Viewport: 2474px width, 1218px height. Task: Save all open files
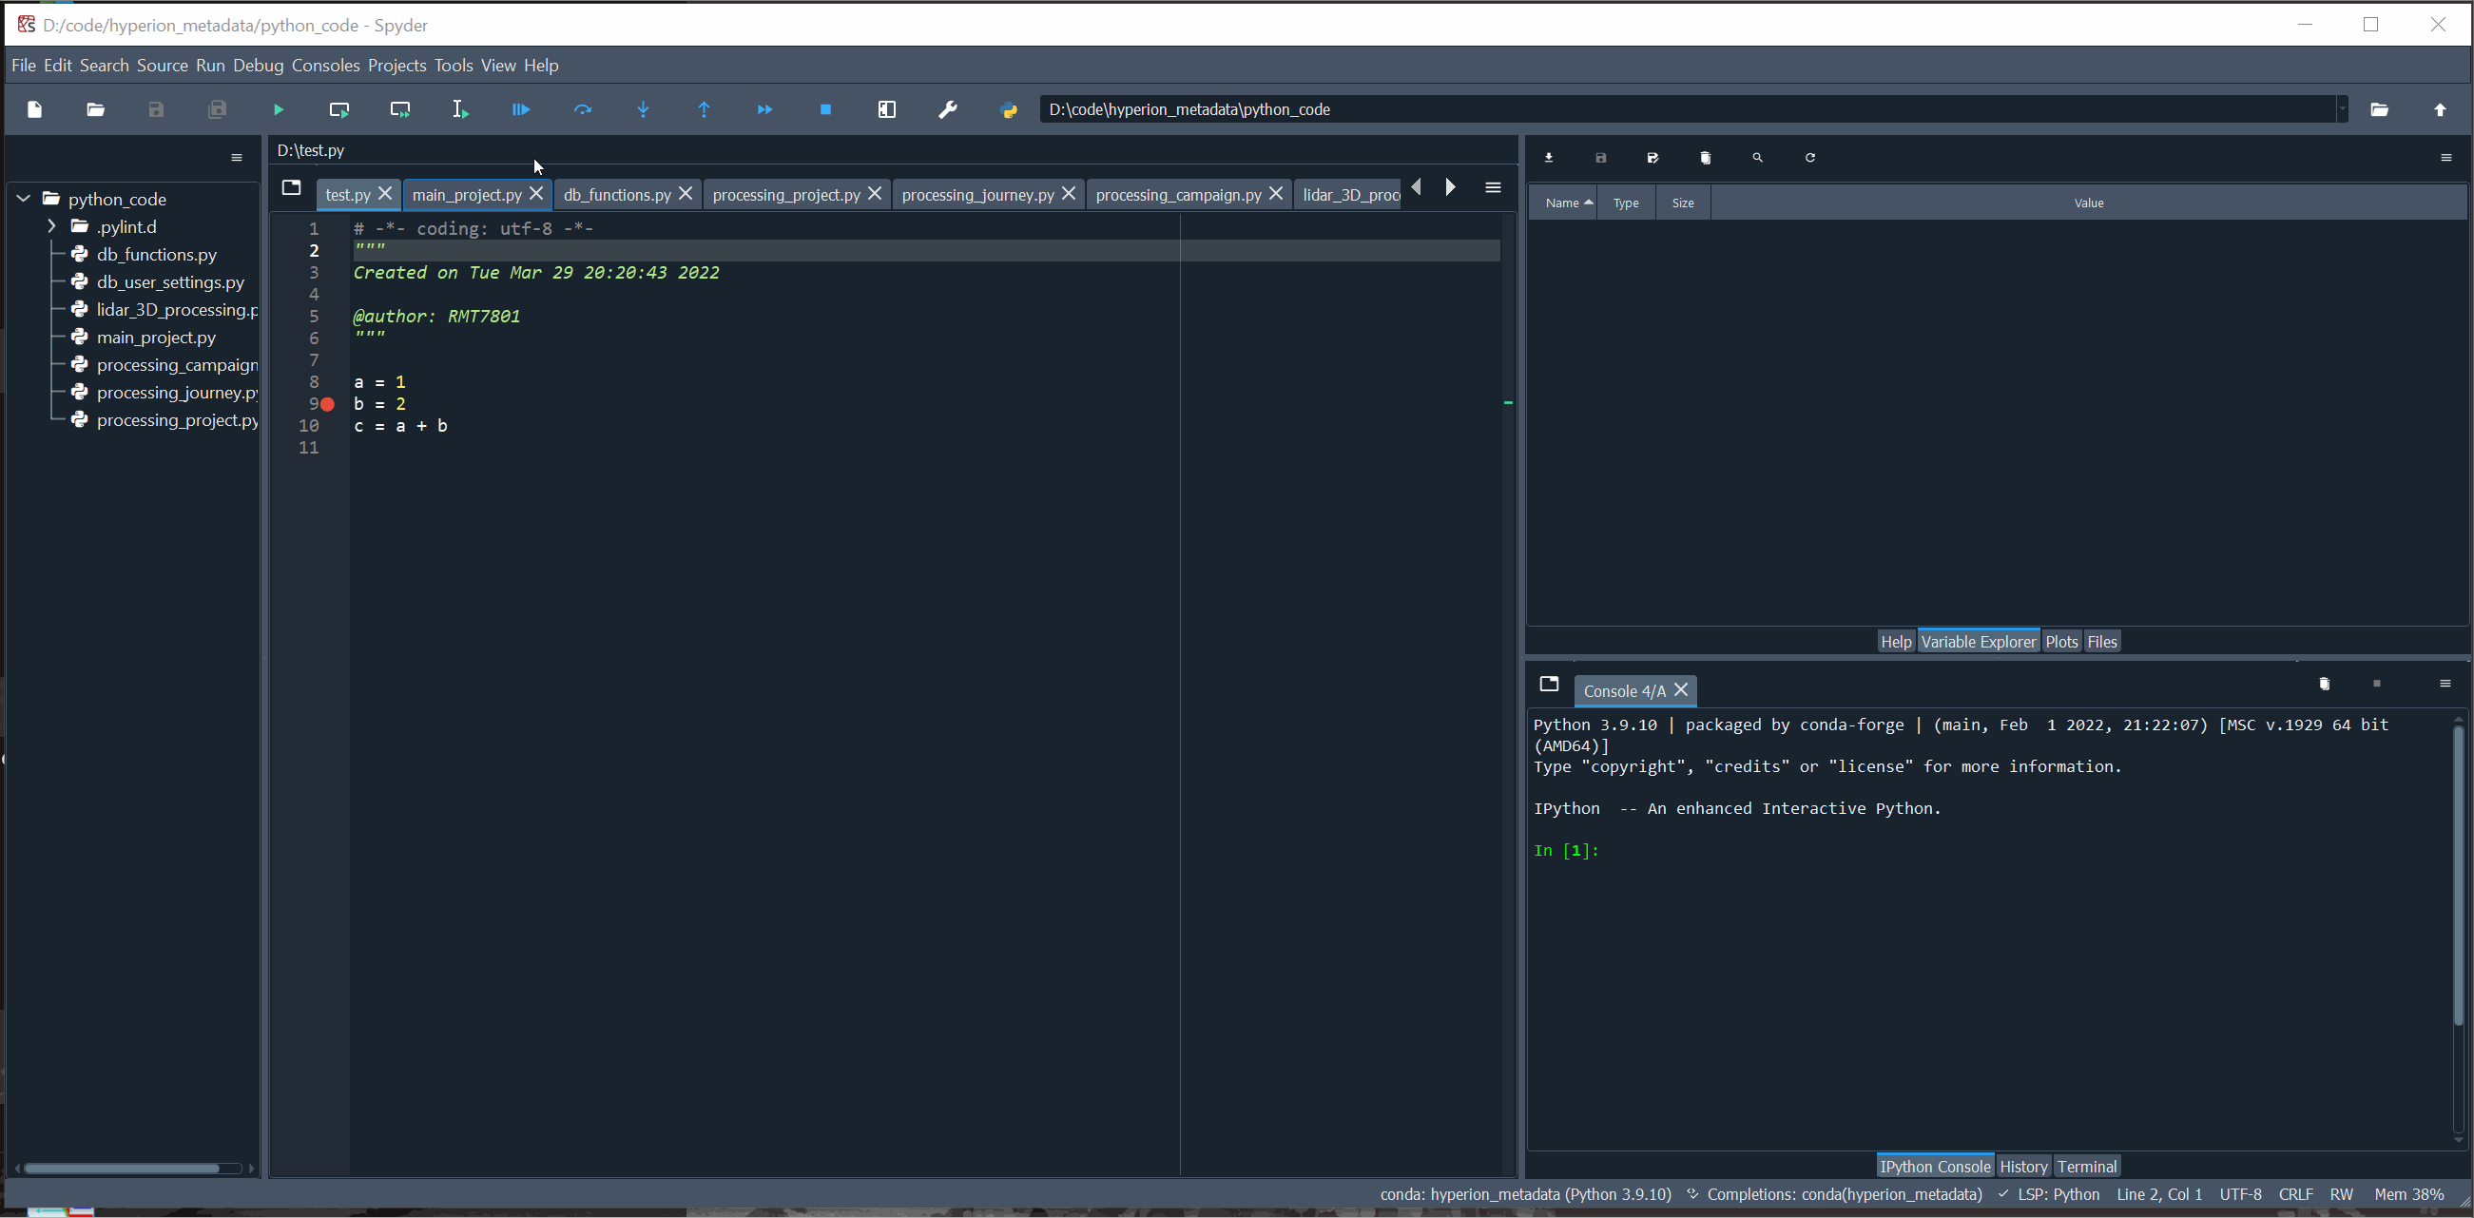(x=217, y=109)
